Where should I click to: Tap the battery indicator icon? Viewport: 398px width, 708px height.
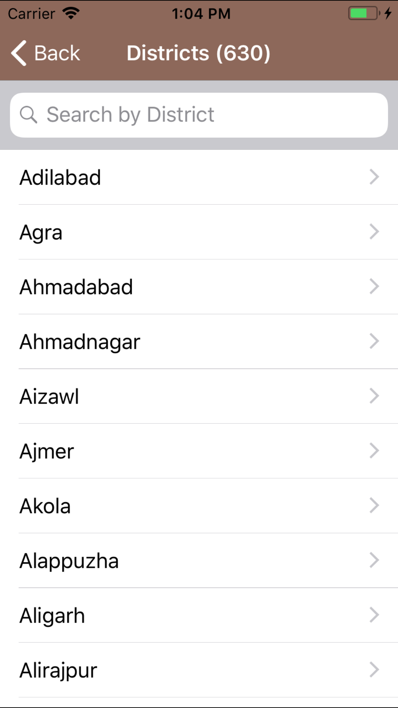[364, 13]
